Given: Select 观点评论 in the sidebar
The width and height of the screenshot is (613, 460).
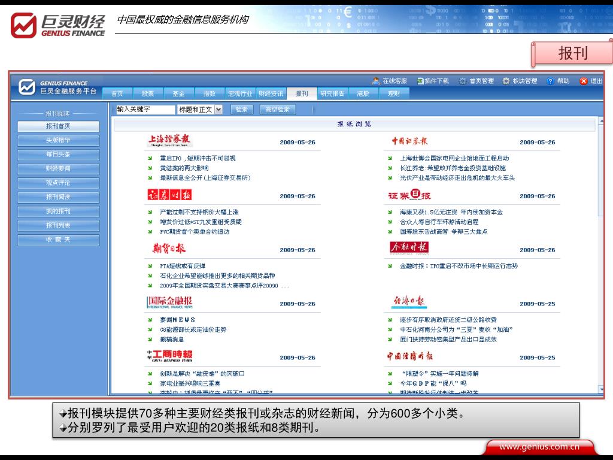Looking at the screenshot, I should 58,183.
